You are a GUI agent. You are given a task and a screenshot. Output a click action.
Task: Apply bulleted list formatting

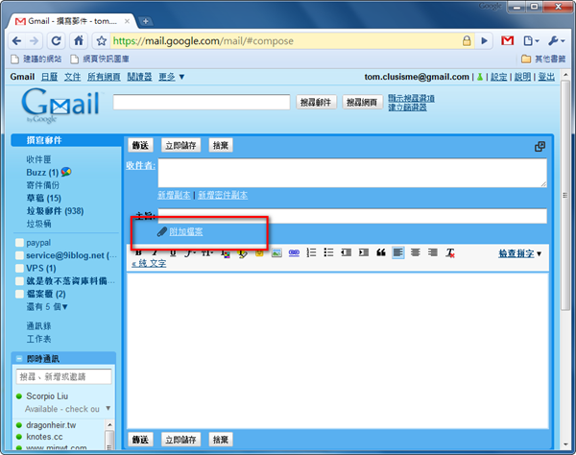[x=328, y=252]
